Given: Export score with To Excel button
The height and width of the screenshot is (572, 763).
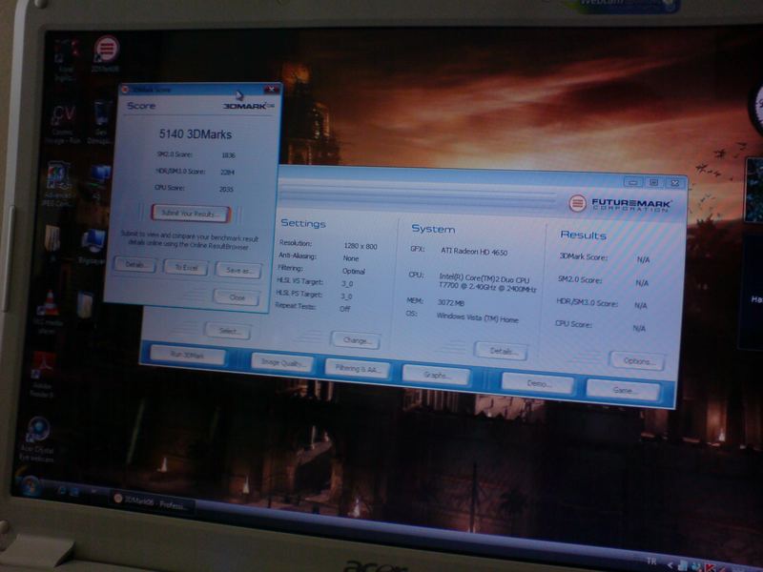Looking at the screenshot, I should pos(186,268).
